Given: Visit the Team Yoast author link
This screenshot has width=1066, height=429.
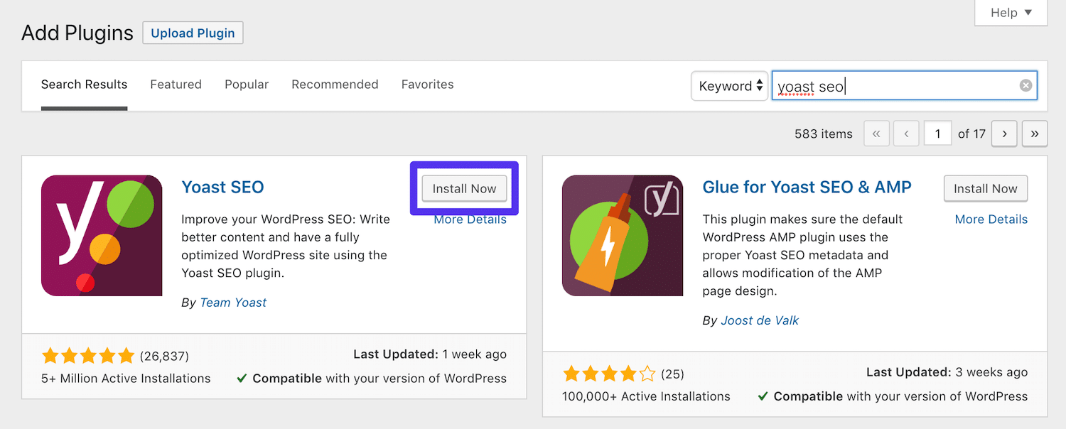Looking at the screenshot, I should coord(233,302).
